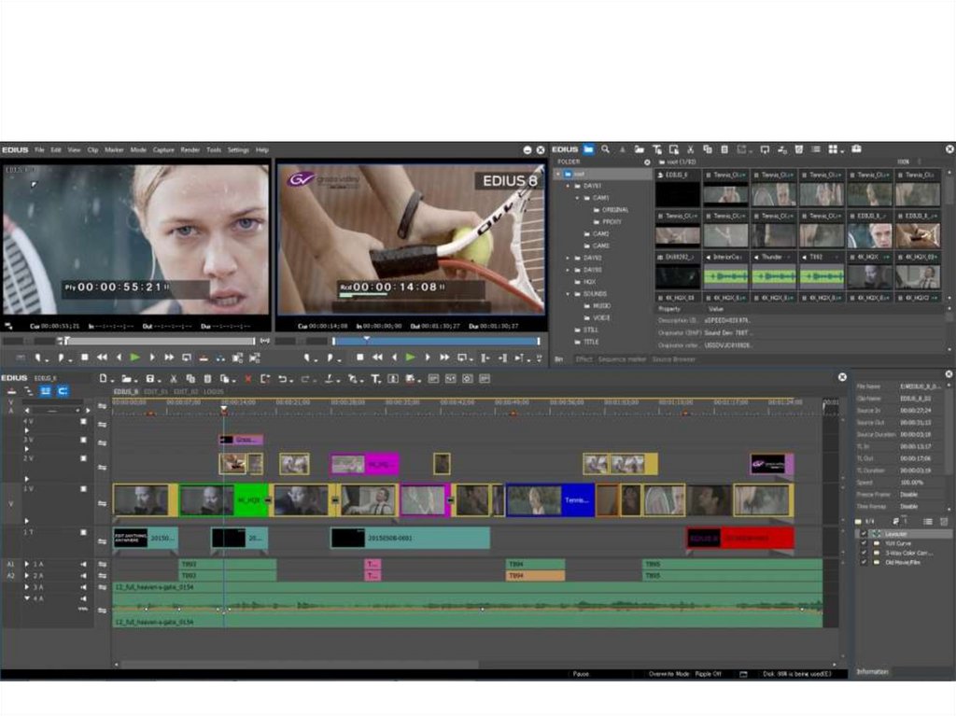Click the Copy icon in the timeline toolbar
This screenshot has height=716, width=956.
pos(190,379)
